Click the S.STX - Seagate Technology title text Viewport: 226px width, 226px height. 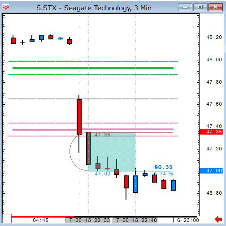pyautogui.click(x=94, y=8)
